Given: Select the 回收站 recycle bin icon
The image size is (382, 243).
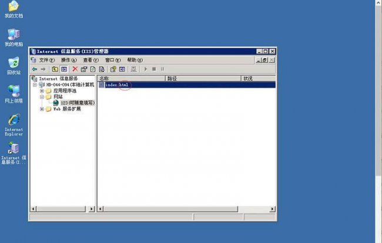Looking at the screenshot, I should [x=14, y=66].
